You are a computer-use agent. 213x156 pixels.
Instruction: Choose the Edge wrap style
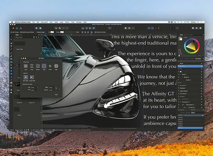56,66
